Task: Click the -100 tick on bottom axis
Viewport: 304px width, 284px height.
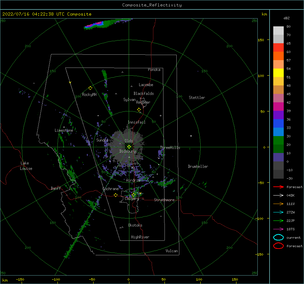Action: click(x=56, y=280)
